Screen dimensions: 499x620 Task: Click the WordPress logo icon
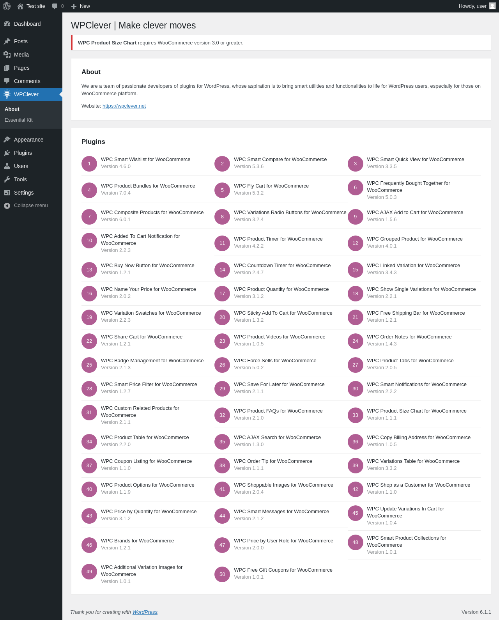pyautogui.click(x=7, y=6)
